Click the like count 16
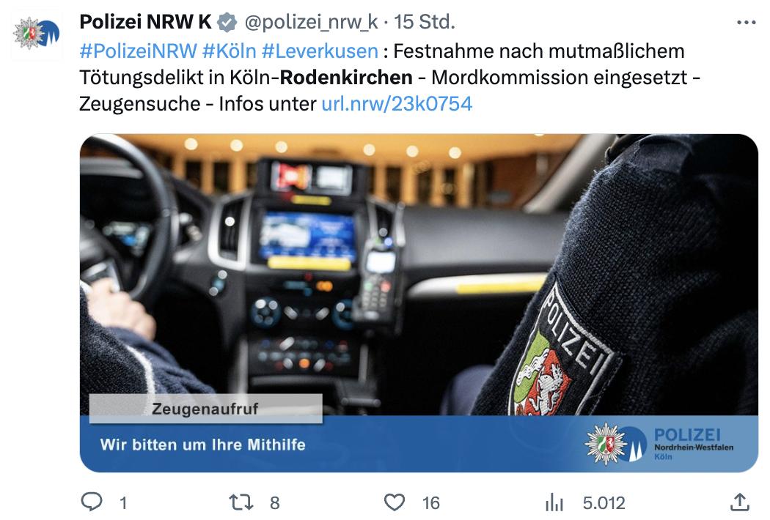The image size is (770, 520). pyautogui.click(x=431, y=503)
